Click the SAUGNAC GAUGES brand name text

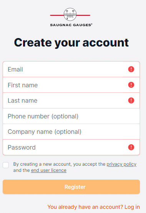coord(71,25)
